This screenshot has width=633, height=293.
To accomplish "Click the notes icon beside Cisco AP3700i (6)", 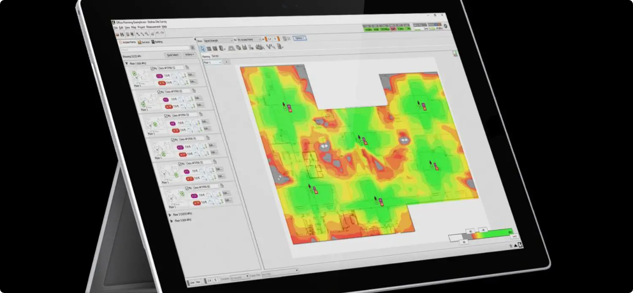I will tap(222, 185).
